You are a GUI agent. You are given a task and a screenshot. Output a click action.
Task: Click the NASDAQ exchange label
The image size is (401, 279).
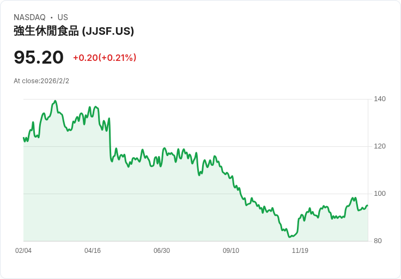pos(29,17)
